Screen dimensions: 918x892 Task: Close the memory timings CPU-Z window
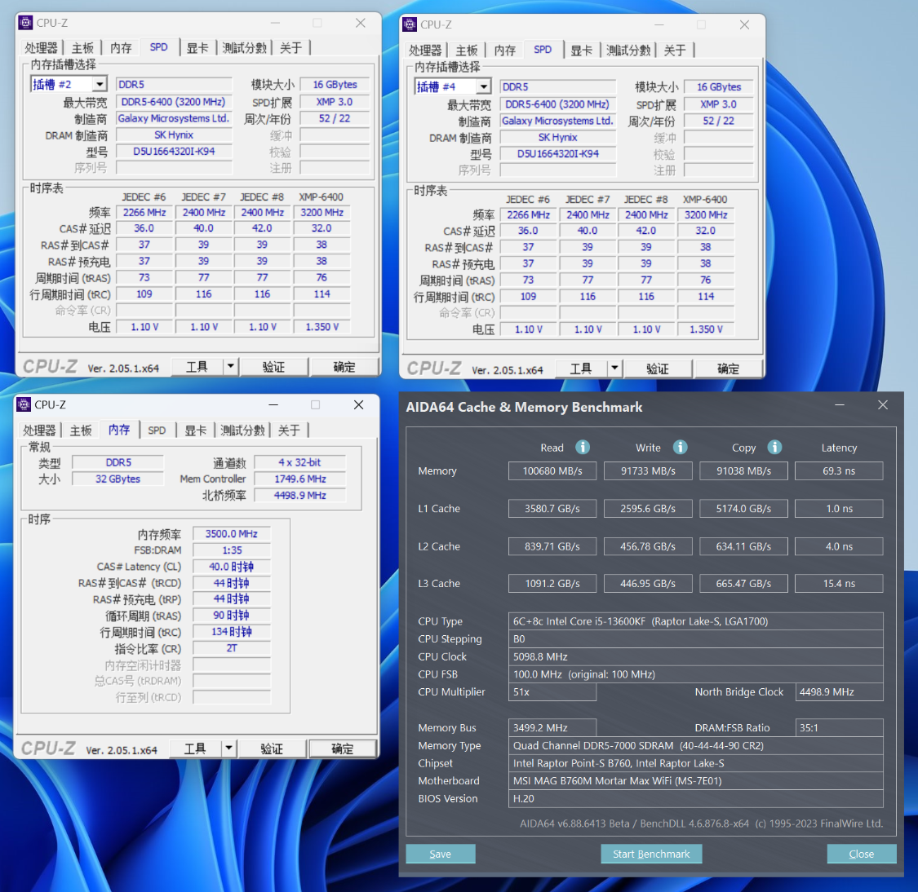point(359,404)
